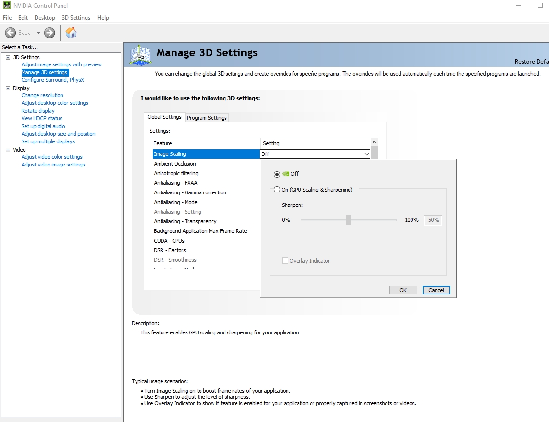Open Configure Surround, PhysX
The width and height of the screenshot is (549, 422).
point(52,80)
